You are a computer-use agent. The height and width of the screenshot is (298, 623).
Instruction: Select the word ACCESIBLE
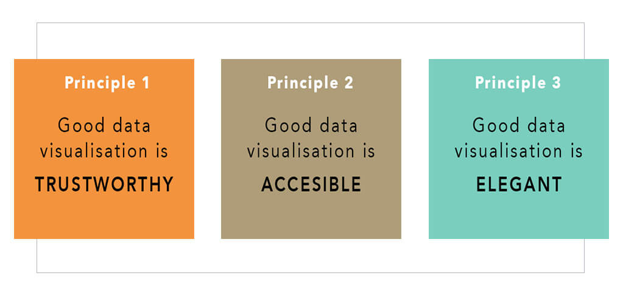[311, 185]
